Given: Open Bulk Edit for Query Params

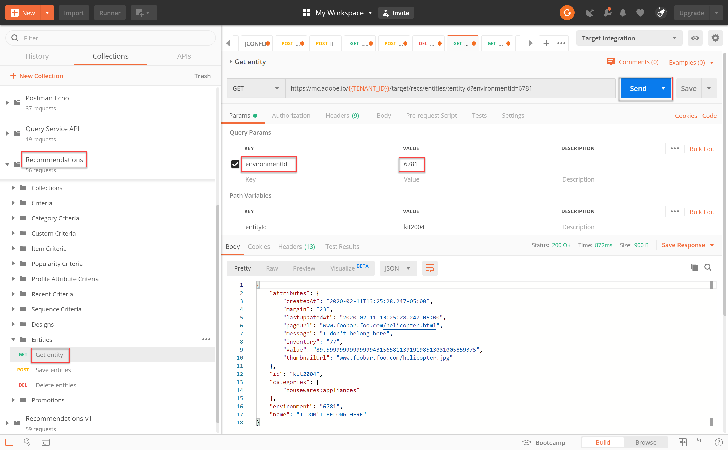Looking at the screenshot, I should [x=702, y=149].
